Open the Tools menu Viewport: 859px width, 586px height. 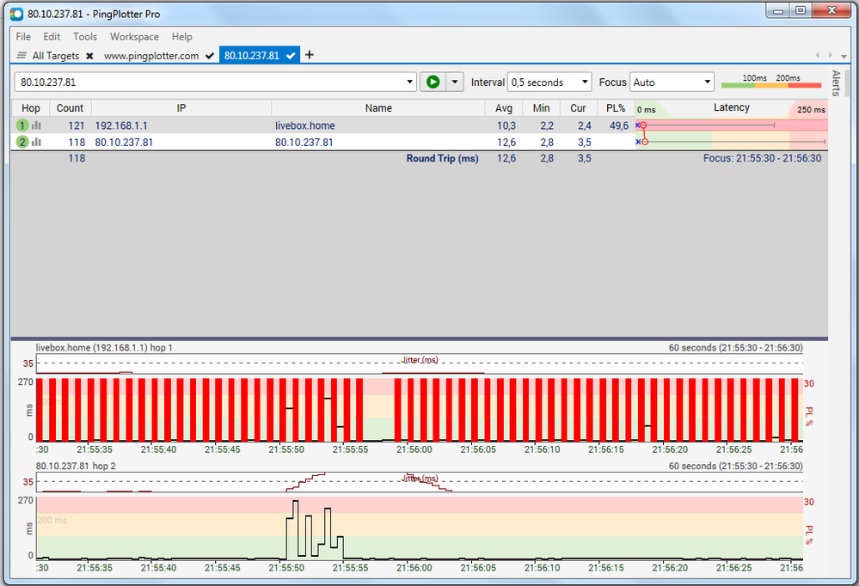[x=85, y=37]
